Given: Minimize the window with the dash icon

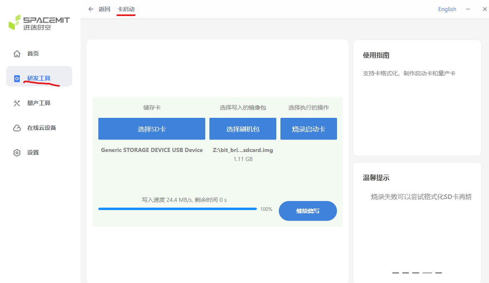Looking at the screenshot, I should pyautogui.click(x=468, y=9).
